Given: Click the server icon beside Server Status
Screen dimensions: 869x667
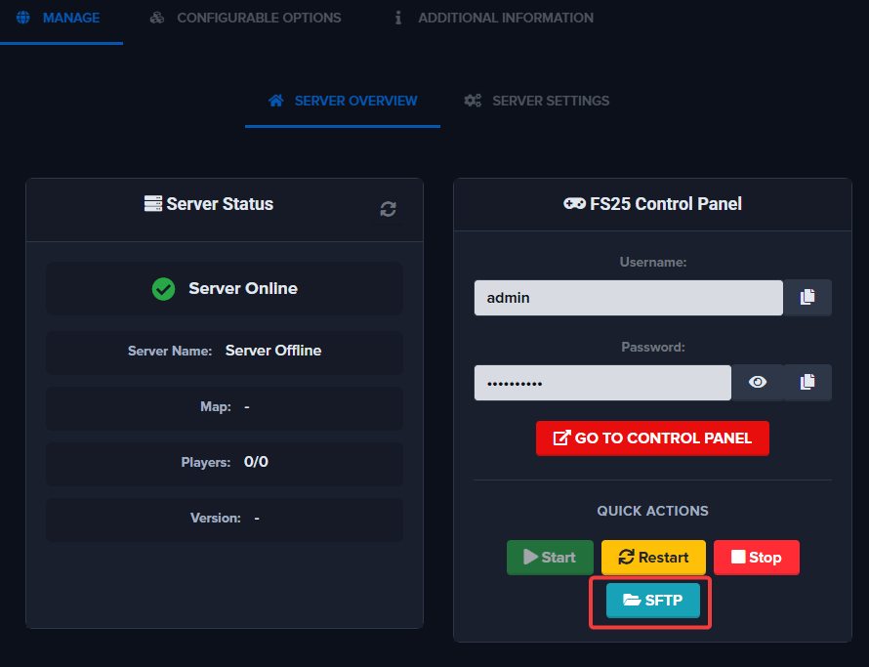Looking at the screenshot, I should 153,204.
